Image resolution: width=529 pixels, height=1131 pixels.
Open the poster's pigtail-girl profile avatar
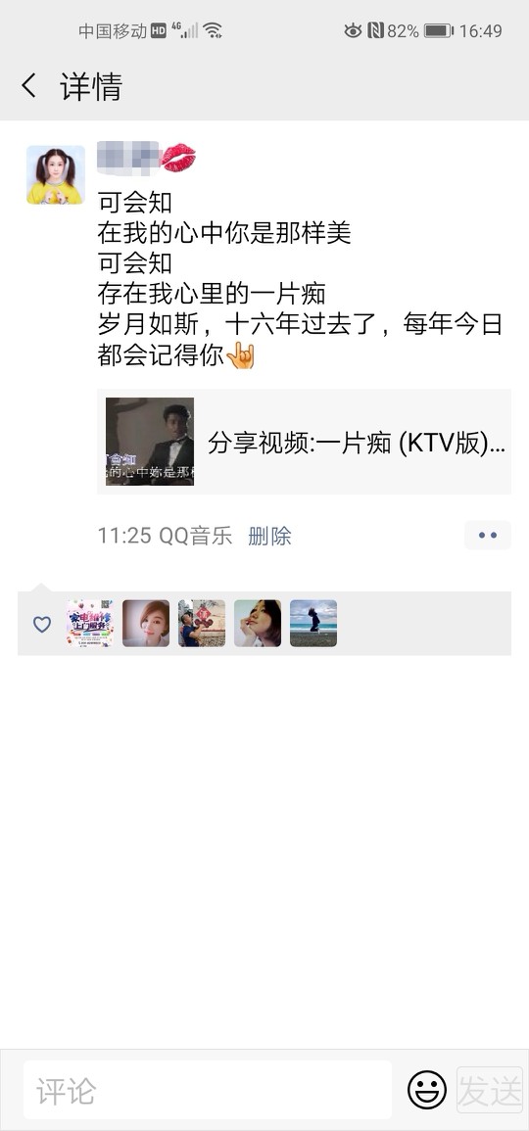click(56, 174)
